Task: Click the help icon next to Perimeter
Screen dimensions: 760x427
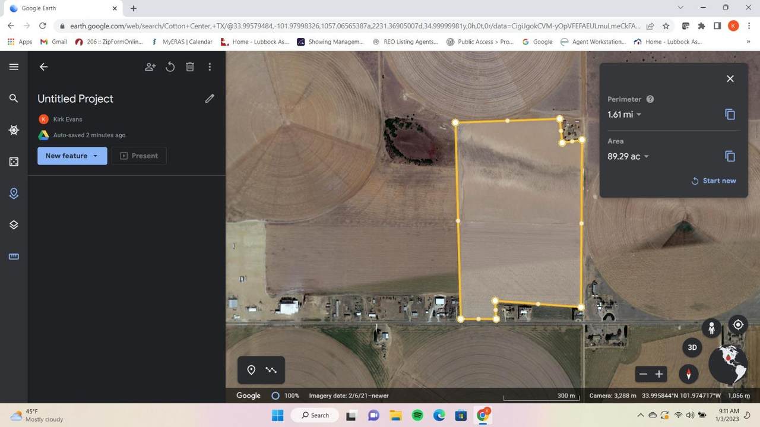Action: click(650, 99)
